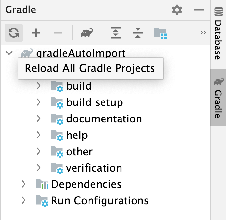226x220 pixels.
Task: Show more toolbar actions via double chevron
Action: [x=203, y=33]
